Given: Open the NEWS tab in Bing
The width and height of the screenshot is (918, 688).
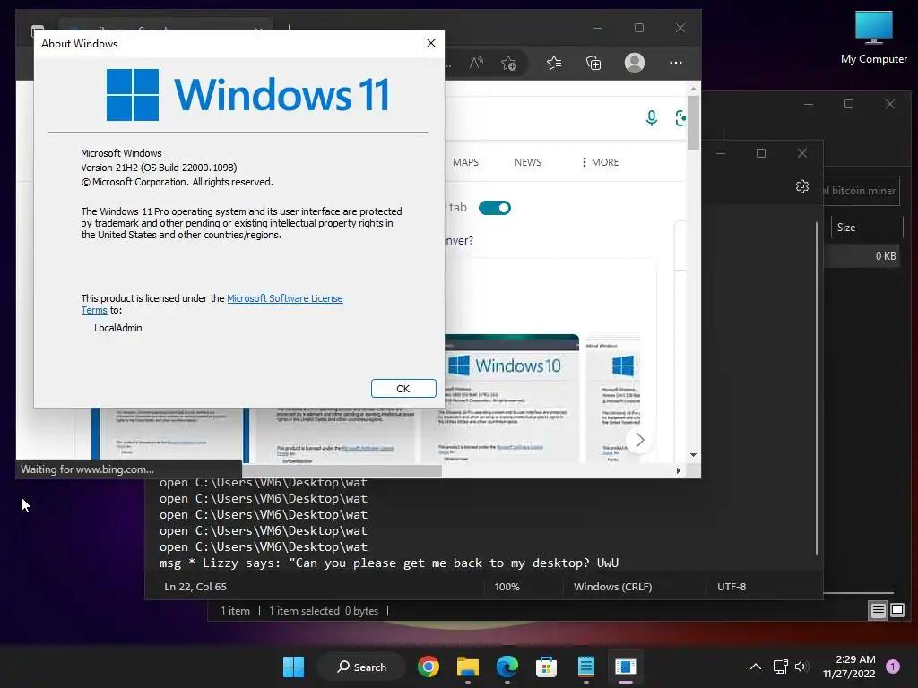Looking at the screenshot, I should (x=527, y=162).
